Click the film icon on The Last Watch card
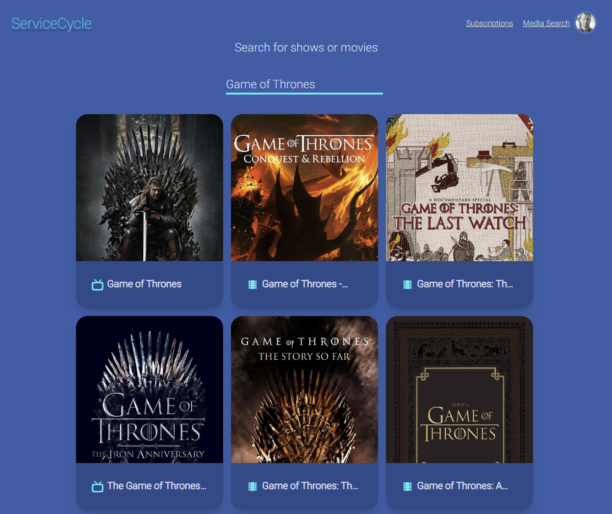Image resolution: width=612 pixels, height=514 pixels. click(x=408, y=285)
